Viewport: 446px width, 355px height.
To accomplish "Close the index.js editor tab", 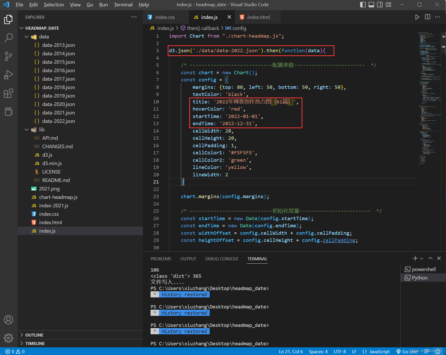I will coord(229,17).
